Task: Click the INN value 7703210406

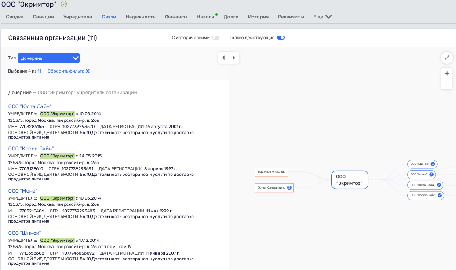Action: click(x=32, y=211)
